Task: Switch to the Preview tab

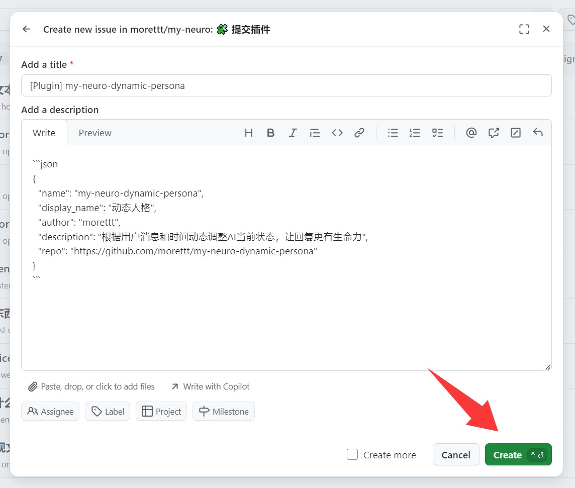Action: tap(95, 133)
